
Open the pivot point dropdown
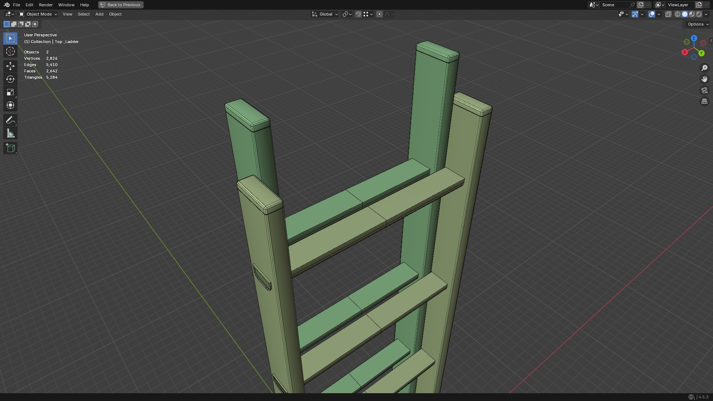click(x=347, y=14)
